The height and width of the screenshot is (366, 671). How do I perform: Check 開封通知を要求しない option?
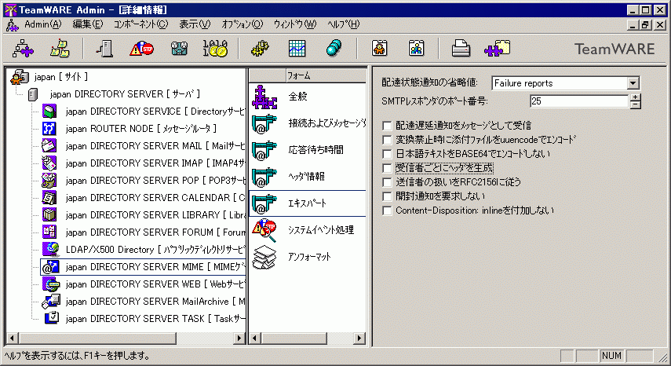point(387,196)
